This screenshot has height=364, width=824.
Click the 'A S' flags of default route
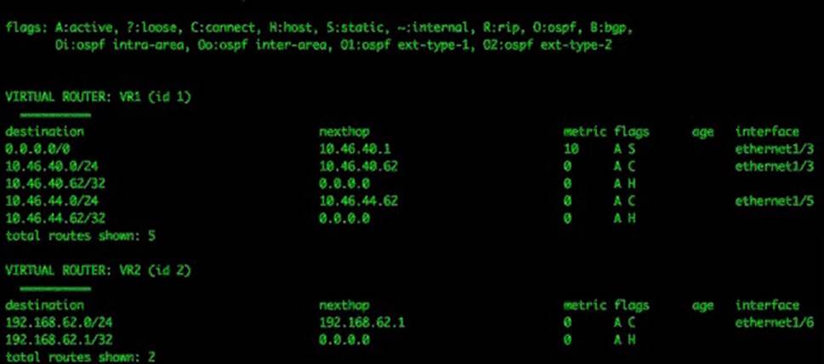coord(624,149)
